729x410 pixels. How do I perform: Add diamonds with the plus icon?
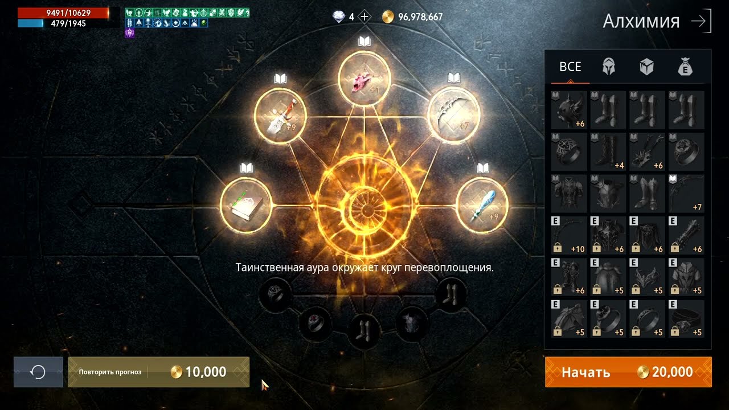[364, 17]
